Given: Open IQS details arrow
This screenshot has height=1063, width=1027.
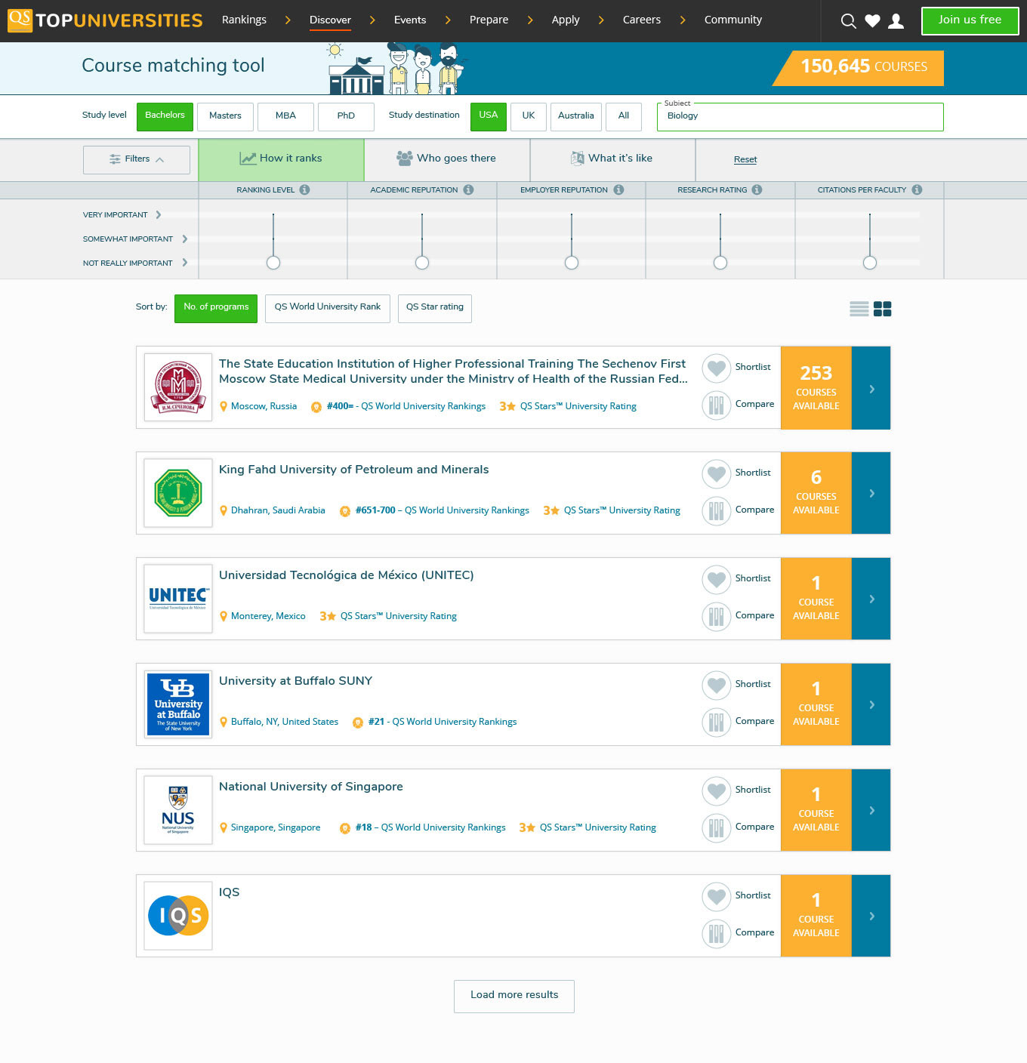Looking at the screenshot, I should tap(871, 916).
